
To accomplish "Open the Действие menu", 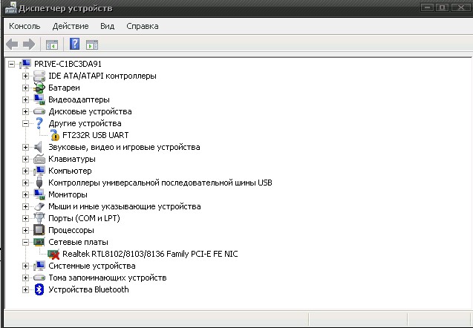I will [x=71, y=26].
